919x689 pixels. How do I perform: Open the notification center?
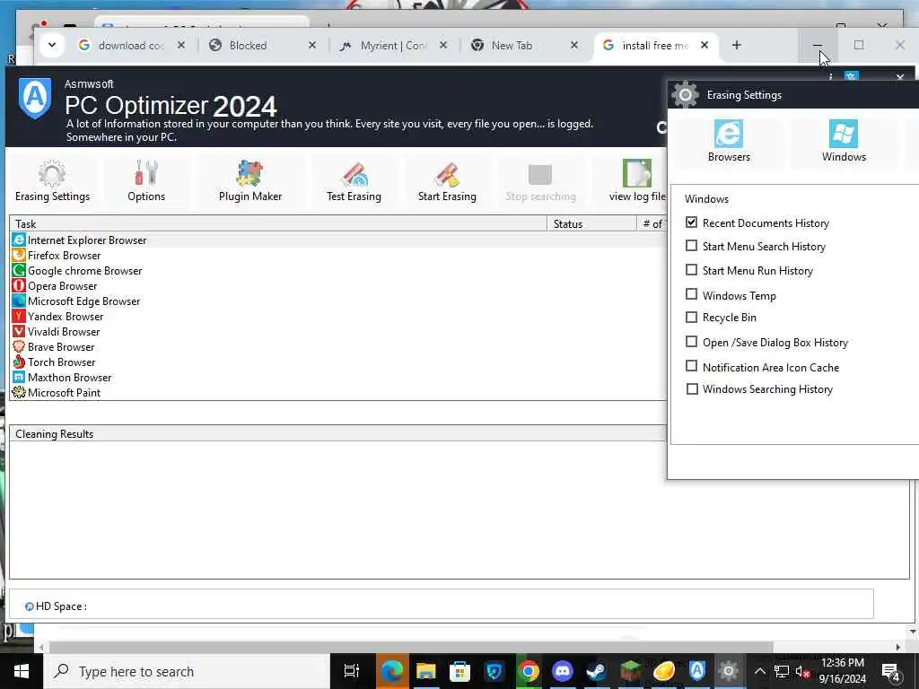click(x=891, y=671)
